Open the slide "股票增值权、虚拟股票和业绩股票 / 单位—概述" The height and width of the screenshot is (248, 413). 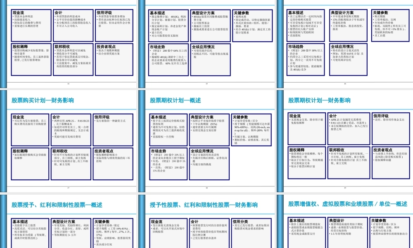[345, 222]
